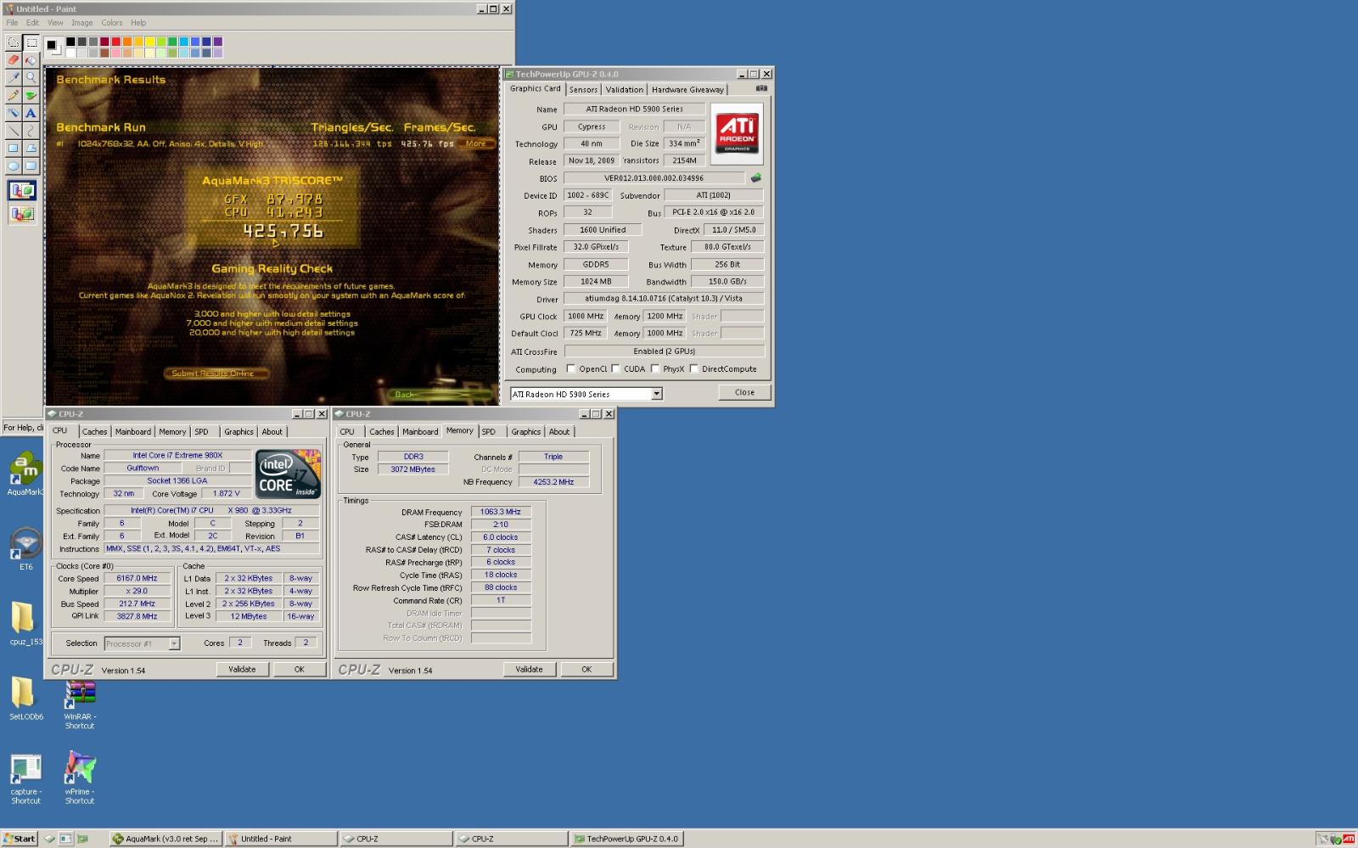The width and height of the screenshot is (1358, 848).
Task: Choose the transparent selection option in Paint
Action: coord(22,214)
